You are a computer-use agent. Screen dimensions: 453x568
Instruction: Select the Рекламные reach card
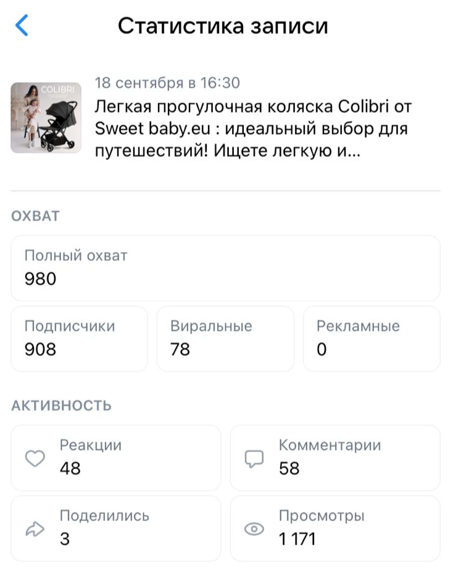(x=372, y=338)
